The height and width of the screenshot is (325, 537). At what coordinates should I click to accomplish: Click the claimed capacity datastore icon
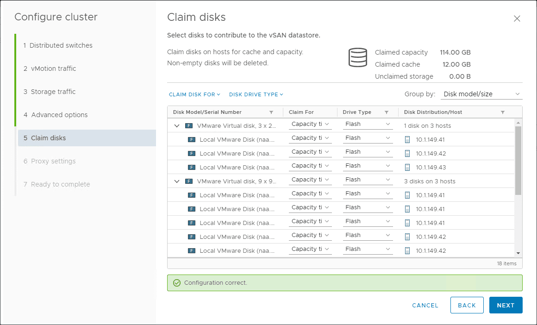pyautogui.click(x=357, y=57)
